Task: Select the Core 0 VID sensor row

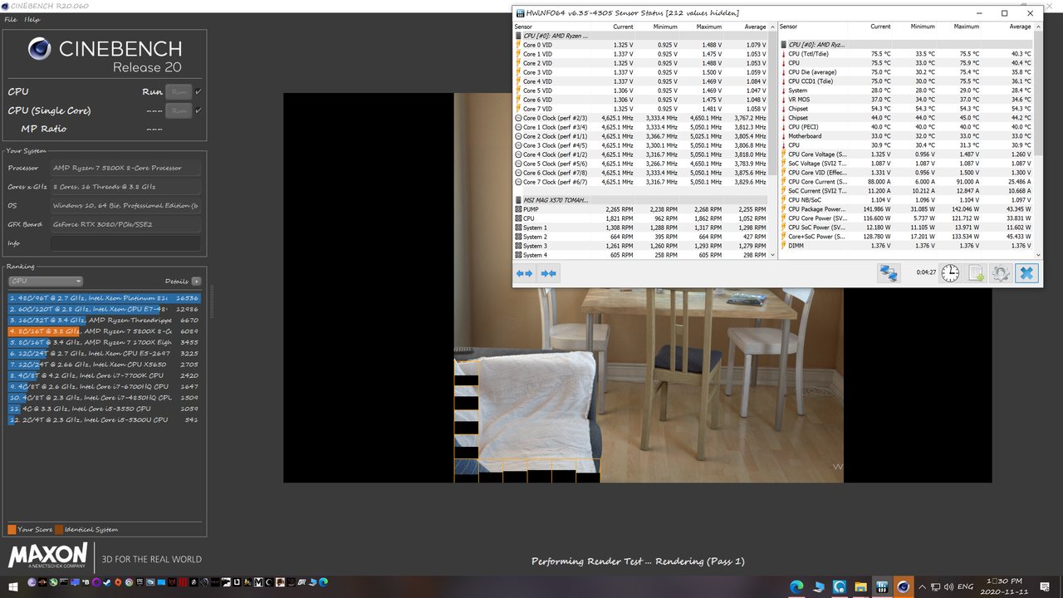Action: [x=641, y=45]
